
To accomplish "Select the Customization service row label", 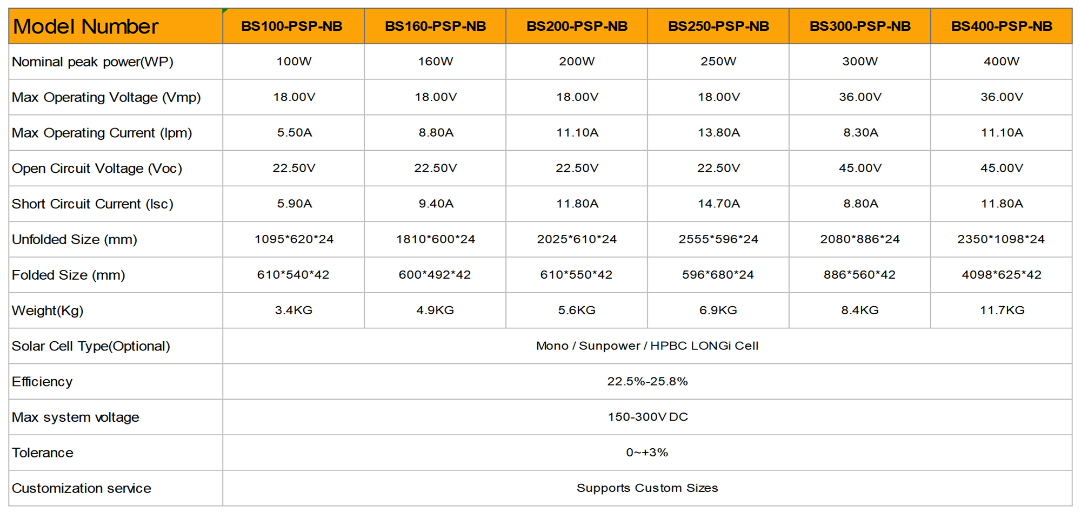I will pyautogui.click(x=82, y=489).
